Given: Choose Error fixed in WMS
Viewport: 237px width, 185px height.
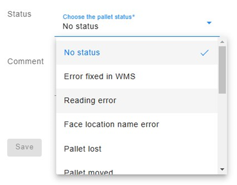Looking at the screenshot, I should (137, 77).
